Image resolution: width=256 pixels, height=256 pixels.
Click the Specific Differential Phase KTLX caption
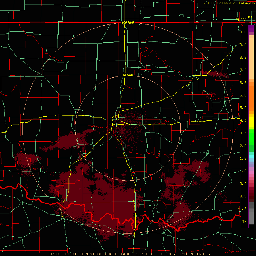pos(129,254)
